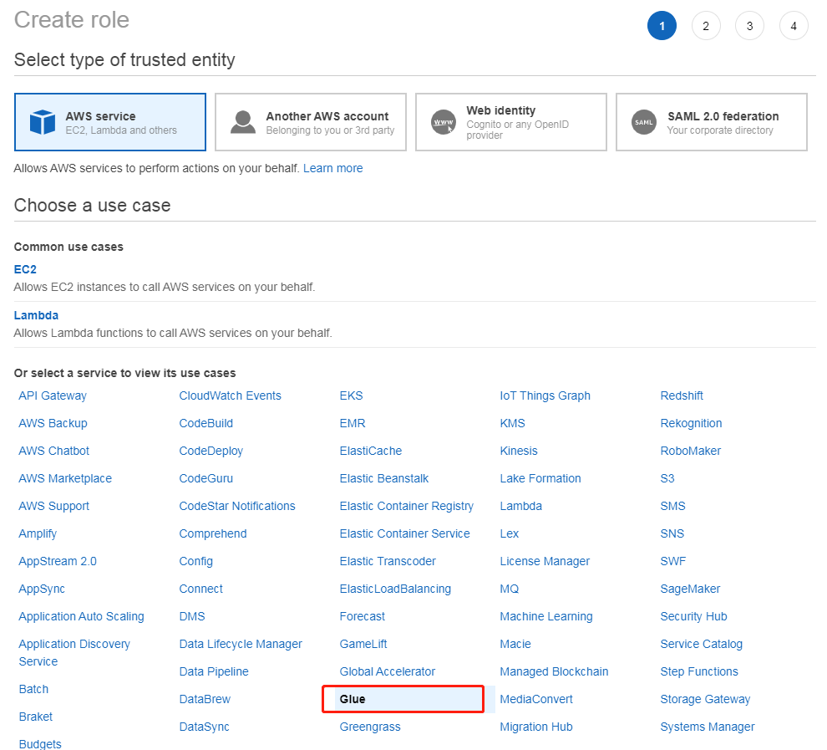
Task: Click the Web identity www icon
Action: pyautogui.click(x=444, y=122)
